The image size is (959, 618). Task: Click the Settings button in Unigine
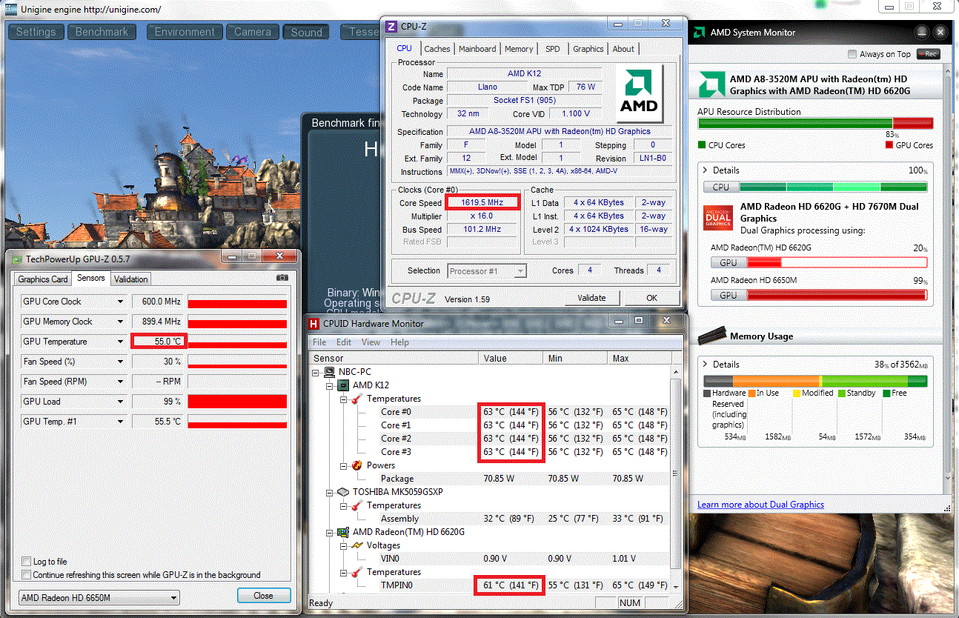click(x=36, y=32)
